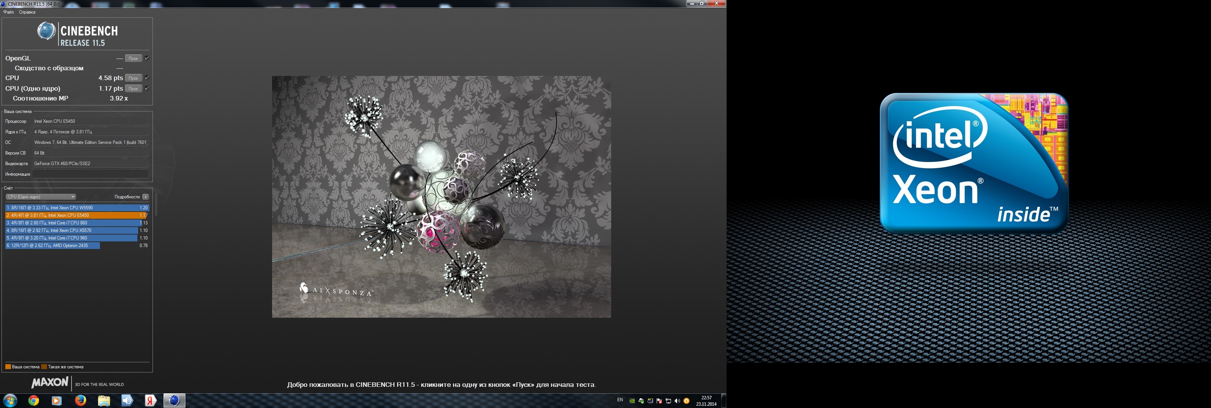Run the CPU test with Пуск
The height and width of the screenshot is (408, 1211).
pos(134,78)
